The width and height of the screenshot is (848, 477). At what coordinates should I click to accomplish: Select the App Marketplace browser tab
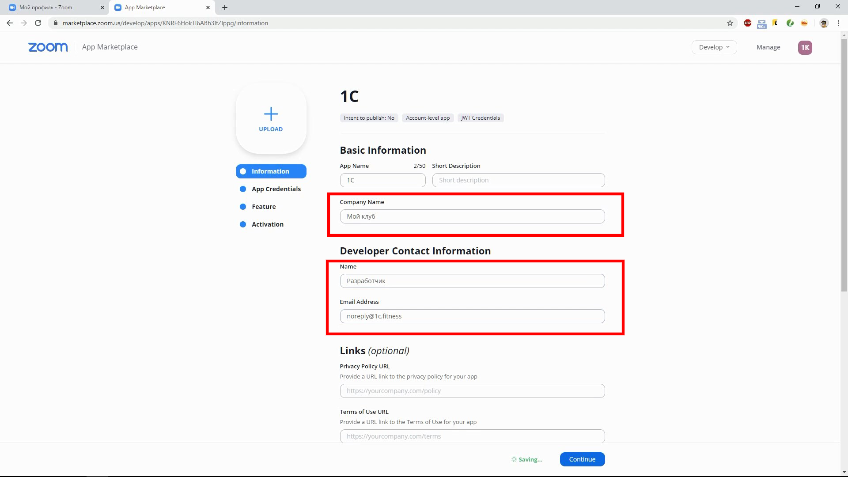162,8
